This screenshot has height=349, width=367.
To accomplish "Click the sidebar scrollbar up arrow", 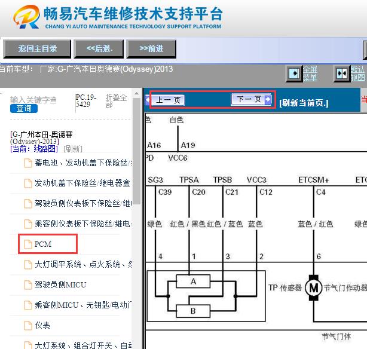I will (136, 94).
